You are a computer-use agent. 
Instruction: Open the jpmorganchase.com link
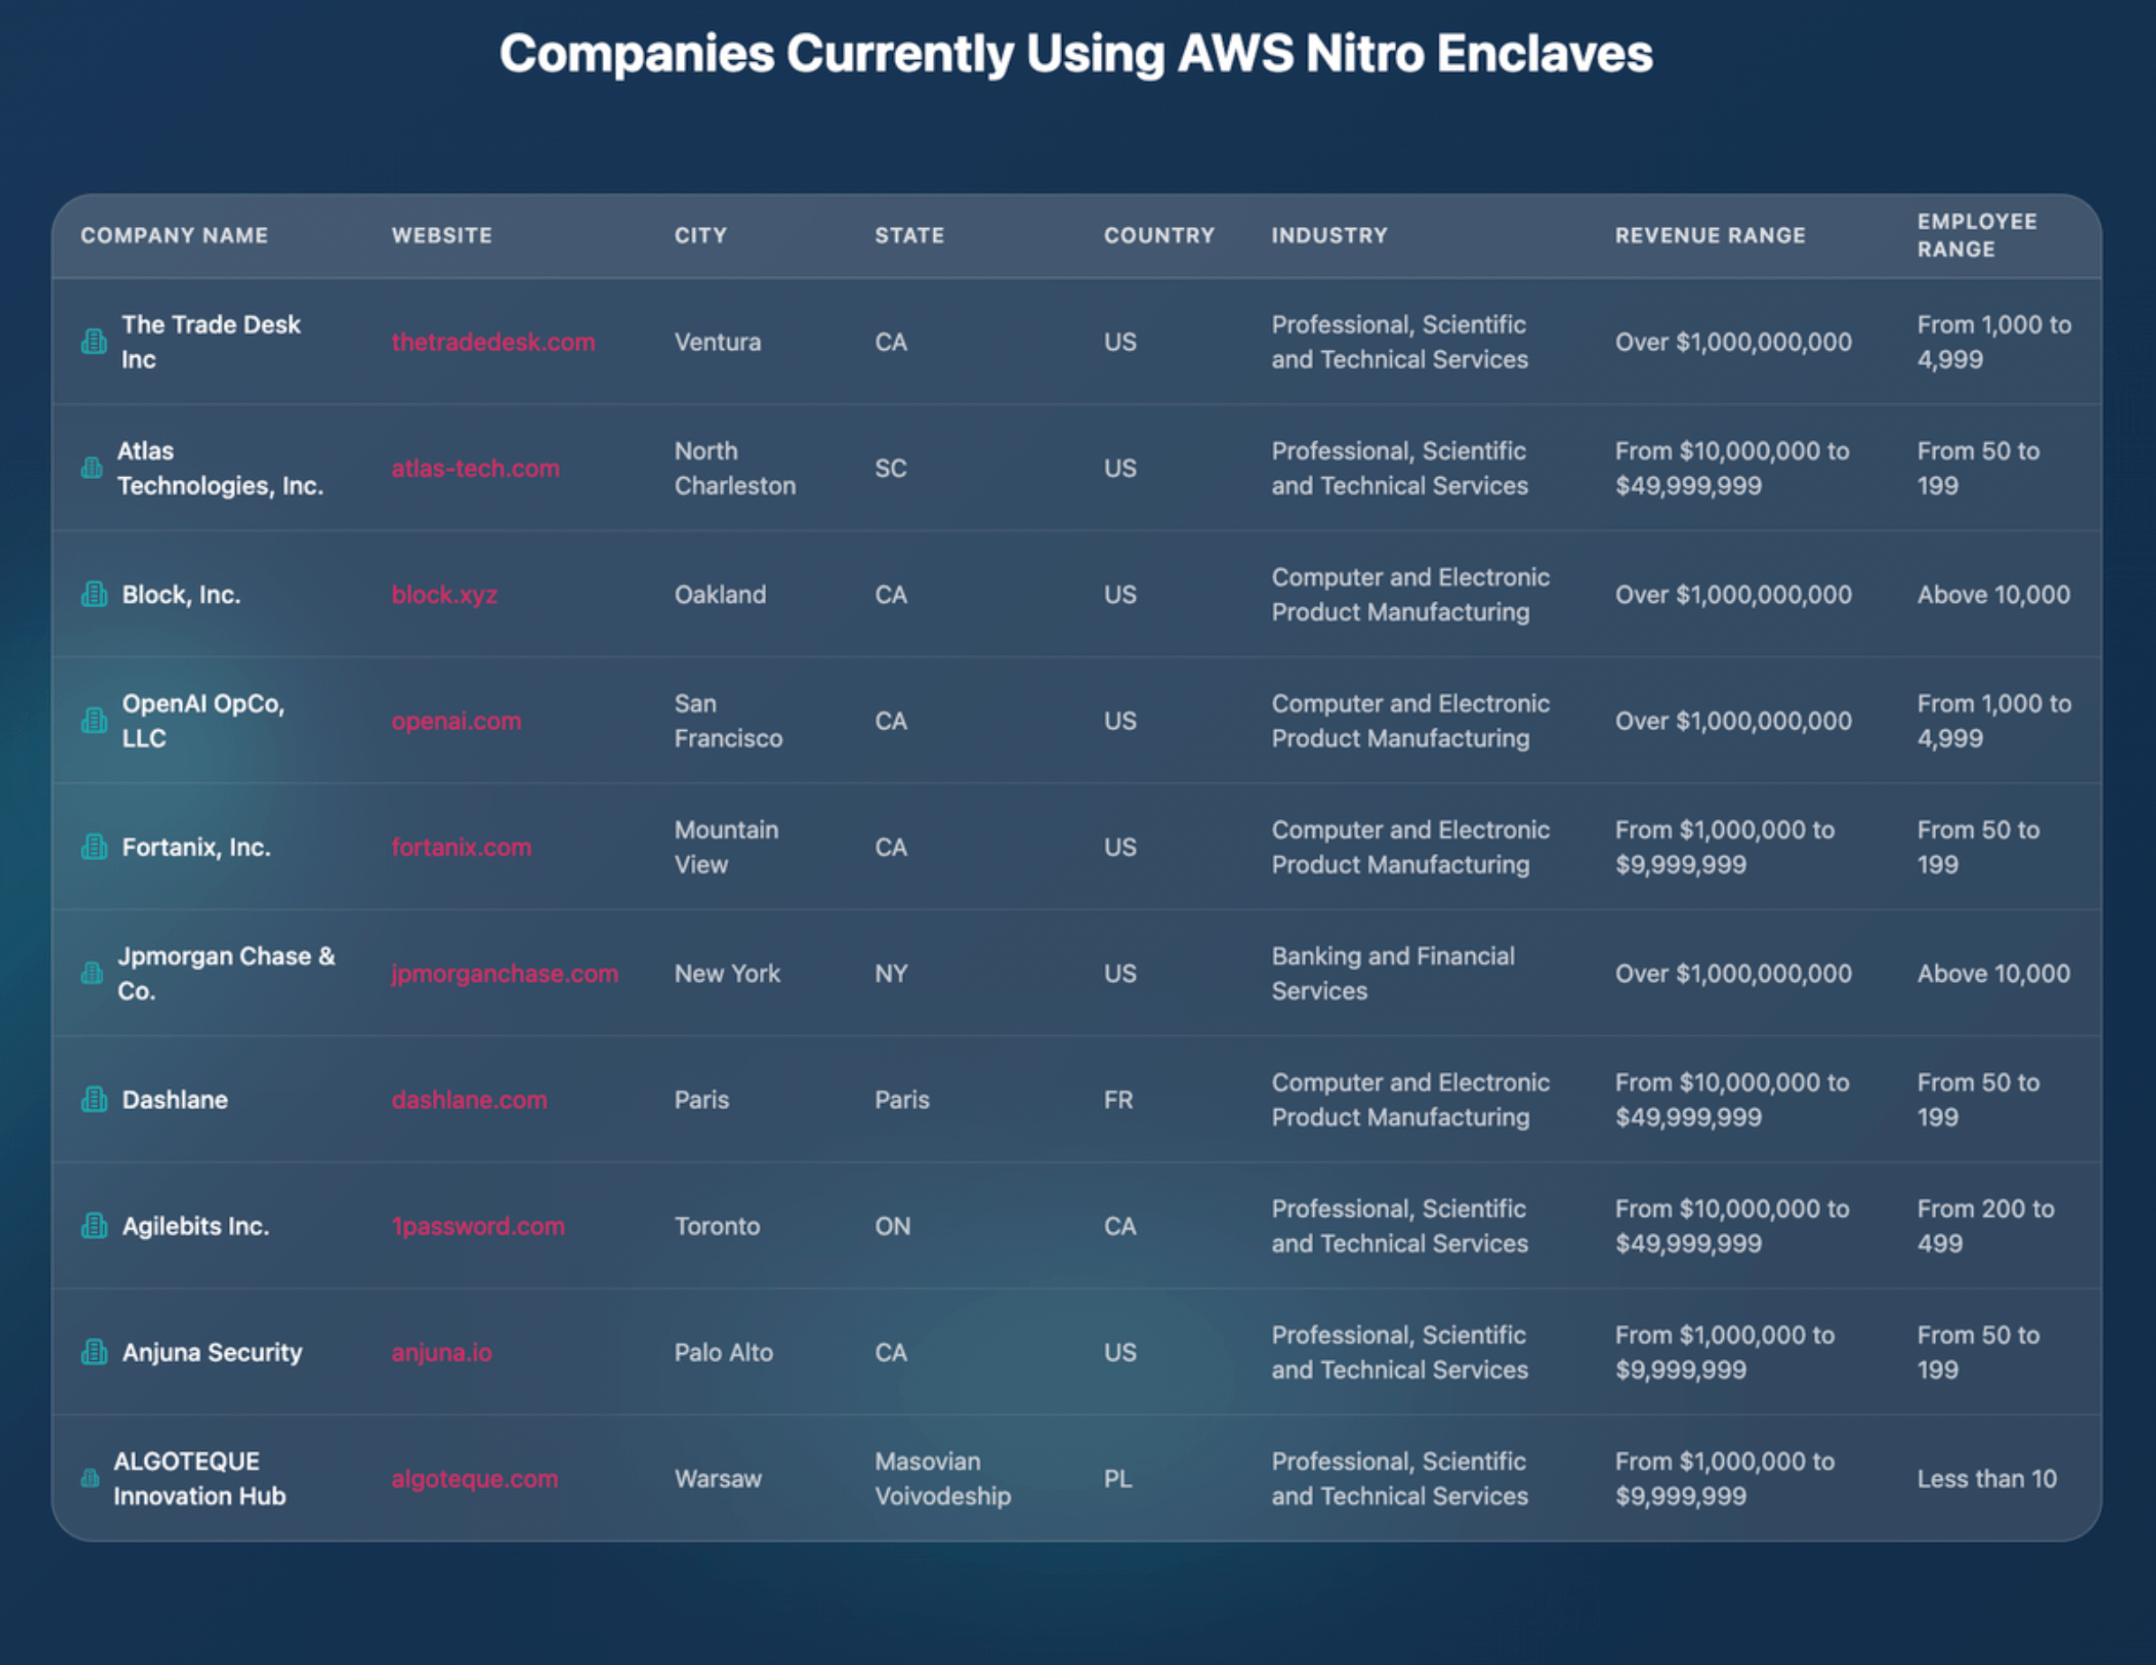[x=505, y=974]
